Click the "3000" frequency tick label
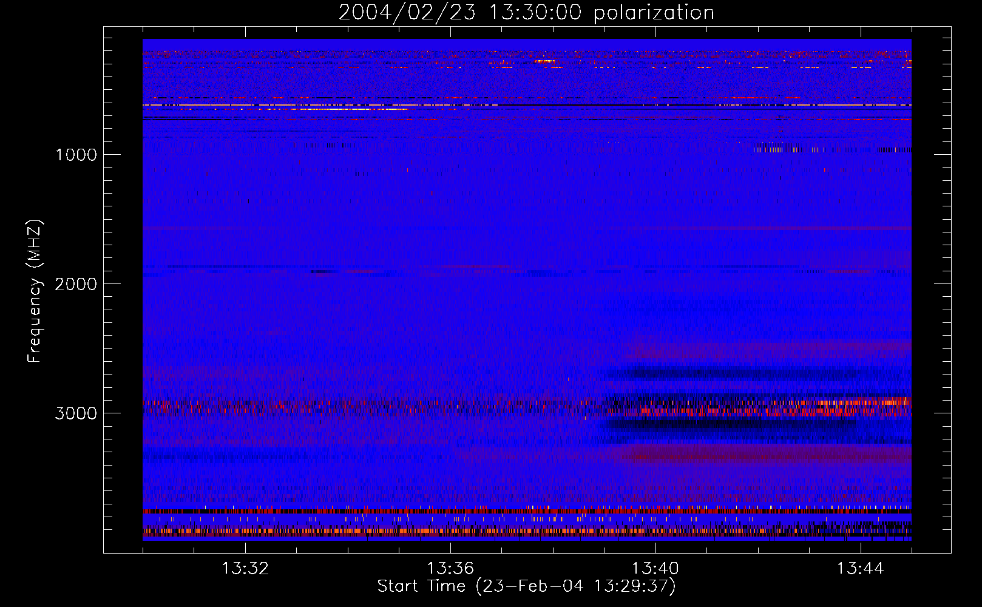 click(76, 413)
